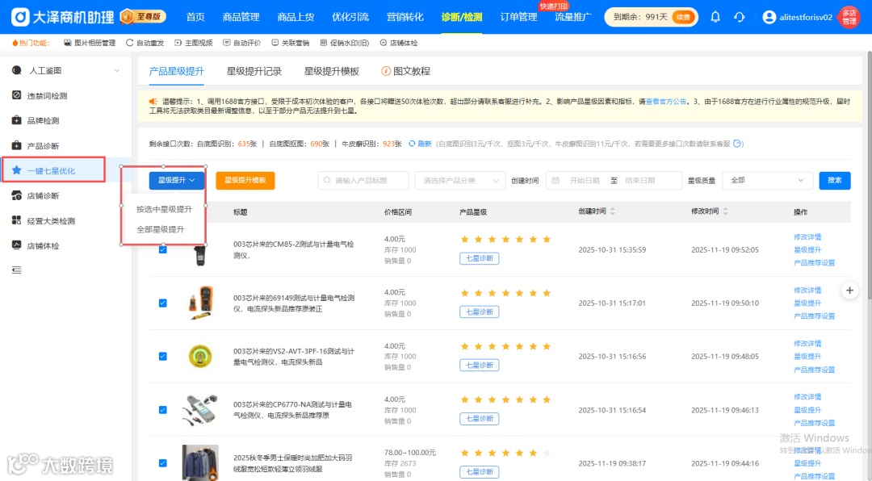872x481 pixels.
Task: Switch to 星级提升模板 tab
Action: [x=332, y=71]
